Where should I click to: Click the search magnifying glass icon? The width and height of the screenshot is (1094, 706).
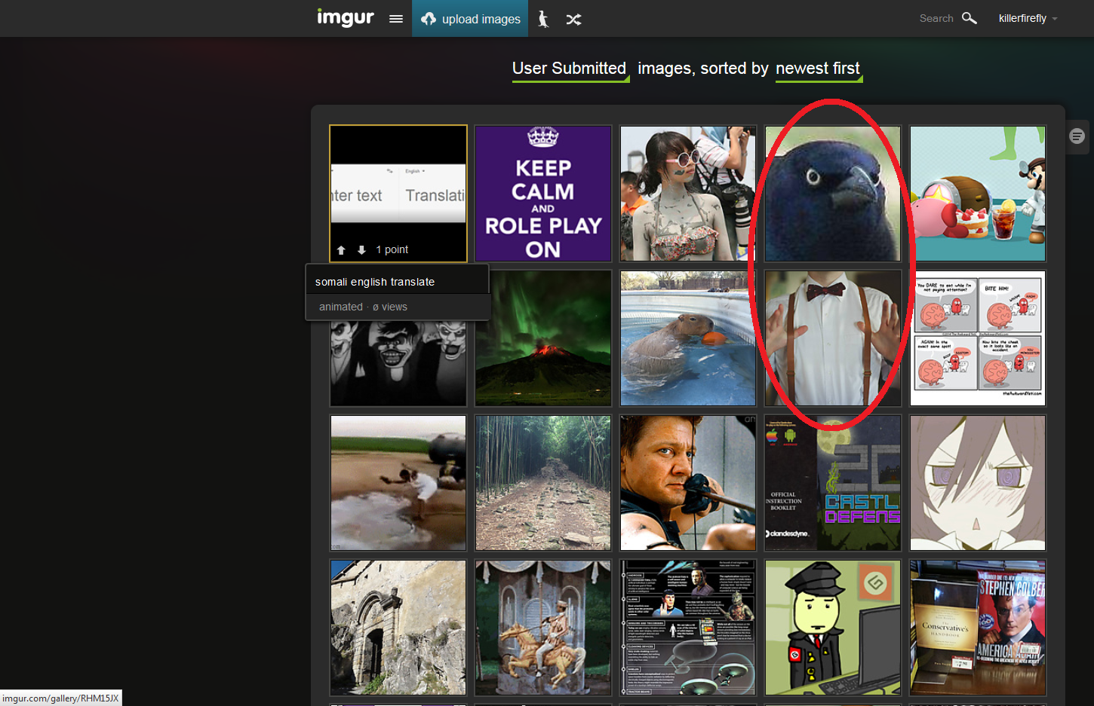970,18
